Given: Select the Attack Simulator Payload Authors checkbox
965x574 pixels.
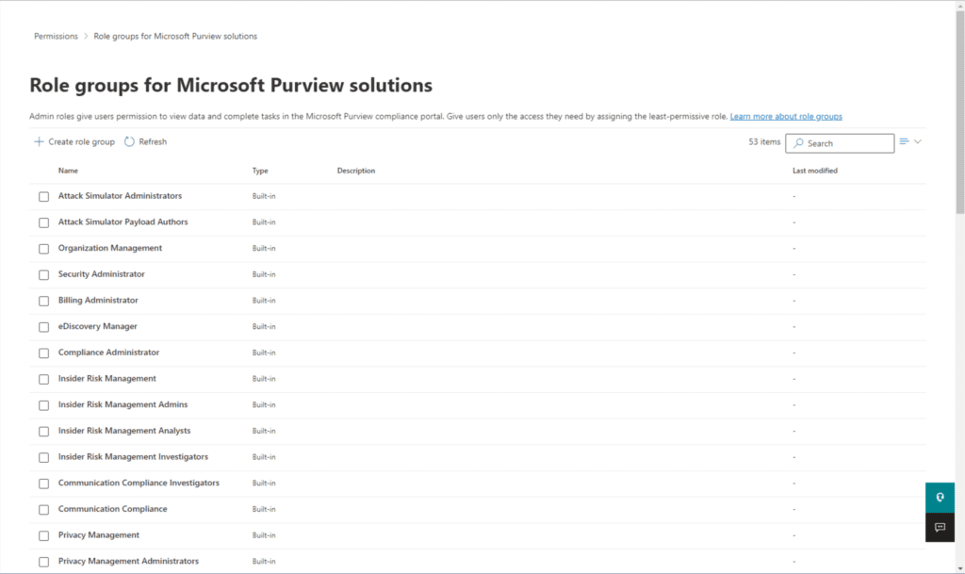Looking at the screenshot, I should (x=43, y=222).
